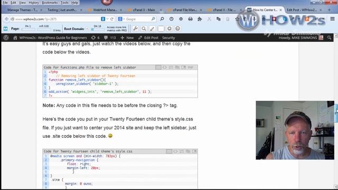338x190 pixels.
Task: Click the blue info icon in address bar
Action: (x=103, y=19)
